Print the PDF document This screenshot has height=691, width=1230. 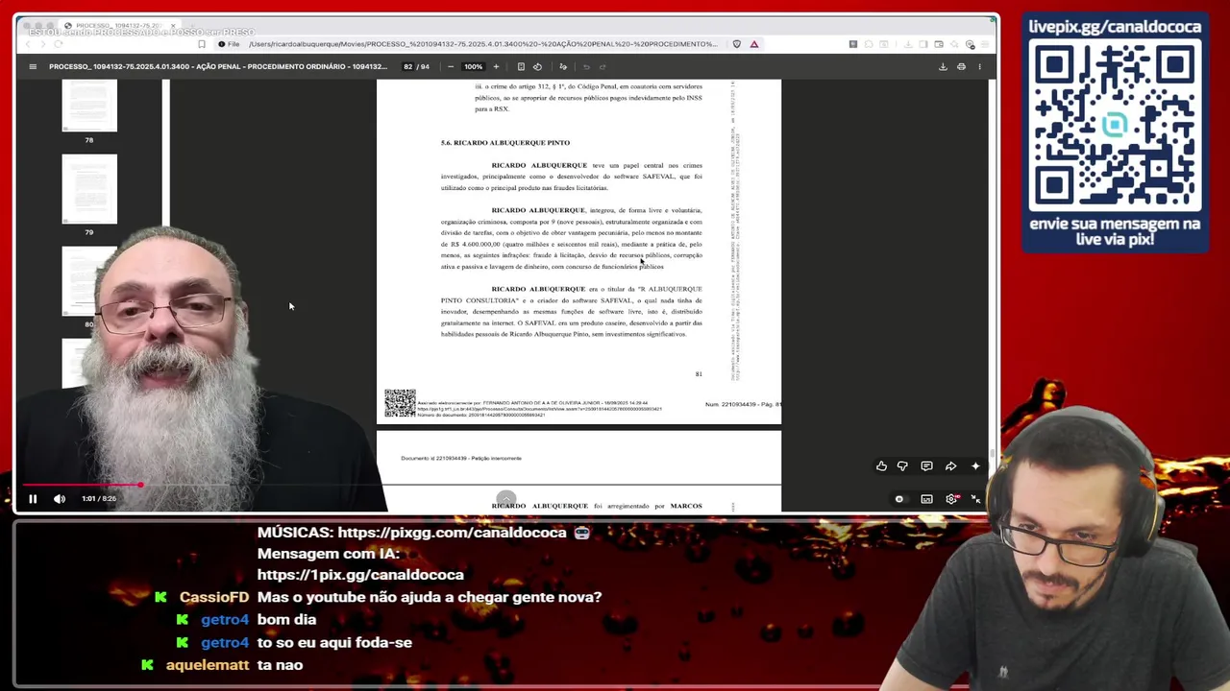click(961, 66)
